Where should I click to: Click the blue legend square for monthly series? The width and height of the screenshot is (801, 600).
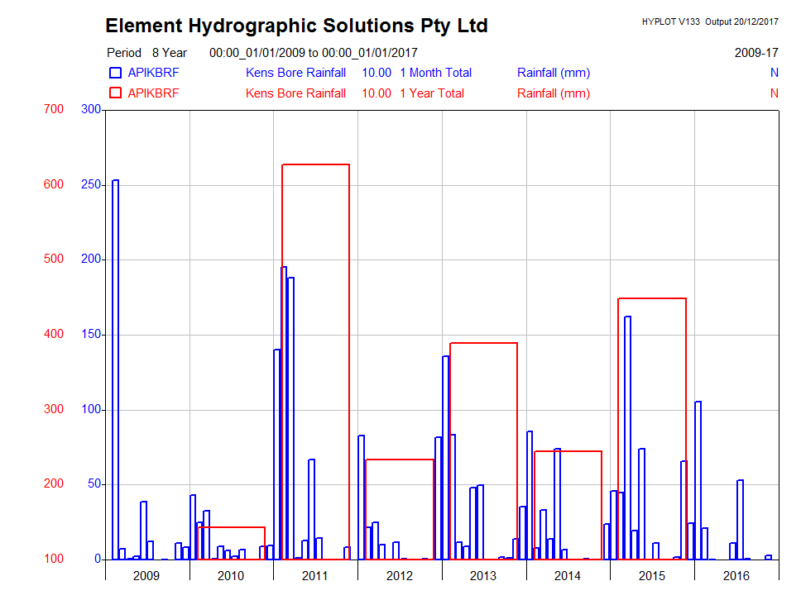tap(115, 73)
